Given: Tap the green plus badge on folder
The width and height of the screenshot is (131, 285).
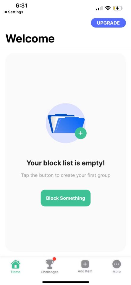Looking at the screenshot, I should point(81,133).
